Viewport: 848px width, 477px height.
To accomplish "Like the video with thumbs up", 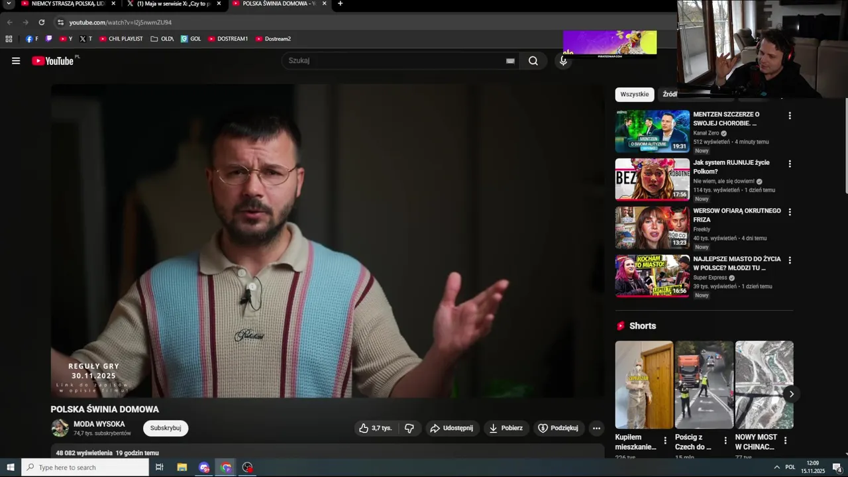I will (x=375, y=428).
